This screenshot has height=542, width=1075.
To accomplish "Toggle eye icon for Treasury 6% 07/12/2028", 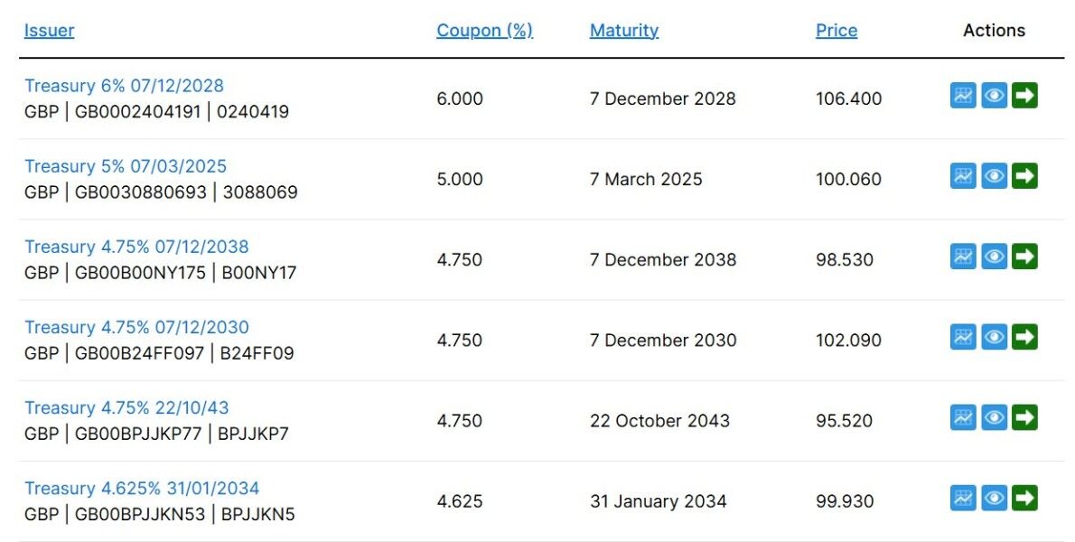I will (x=994, y=95).
